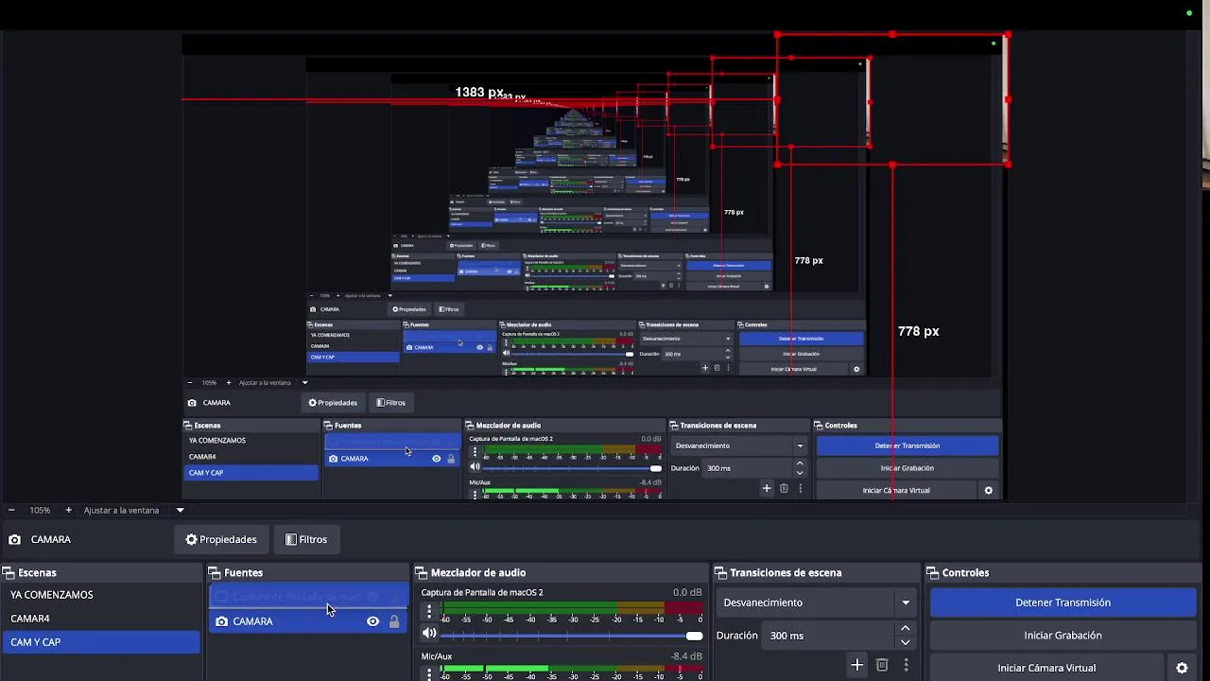Zoom out the preview with the minus icon
This screenshot has width=1210, height=681.
(x=11, y=510)
